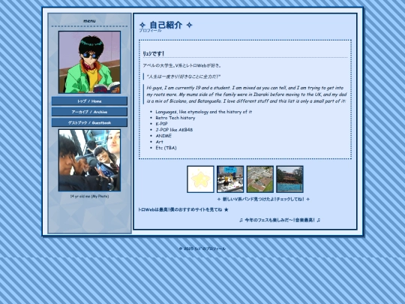Click the K-POP list item
Viewport: 405px width, 304px height.
(161, 124)
